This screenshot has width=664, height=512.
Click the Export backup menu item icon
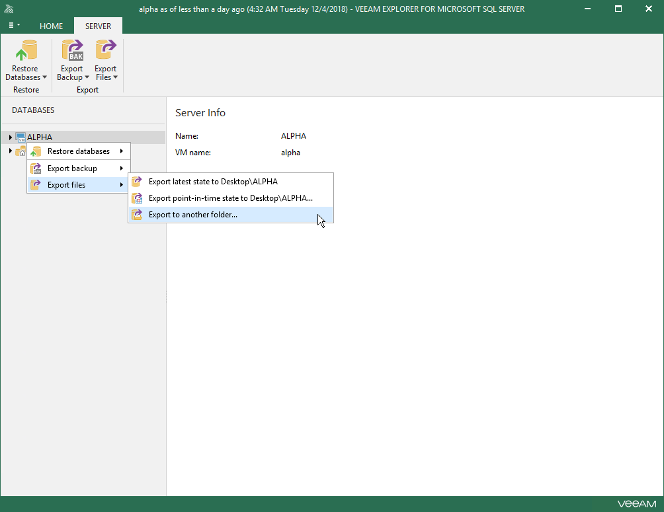(36, 168)
